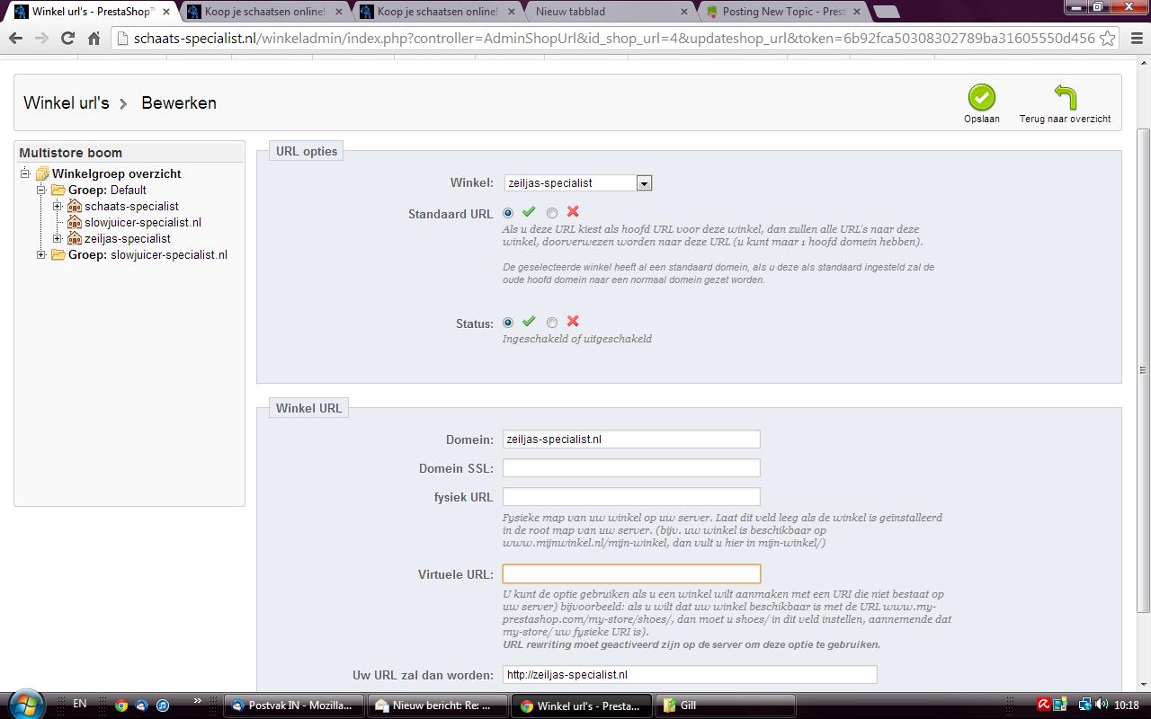Set Status to disabled radio button

[552, 323]
